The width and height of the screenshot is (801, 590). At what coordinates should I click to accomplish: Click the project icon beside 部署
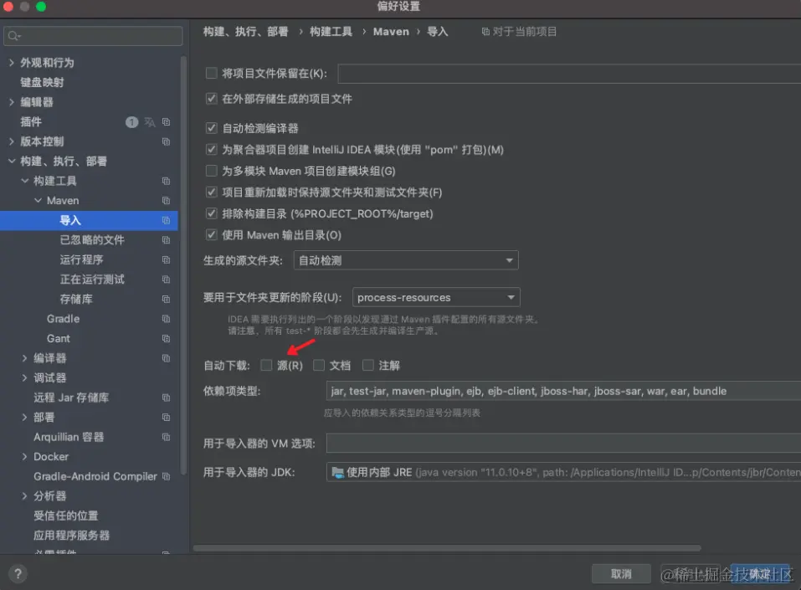pos(166,418)
